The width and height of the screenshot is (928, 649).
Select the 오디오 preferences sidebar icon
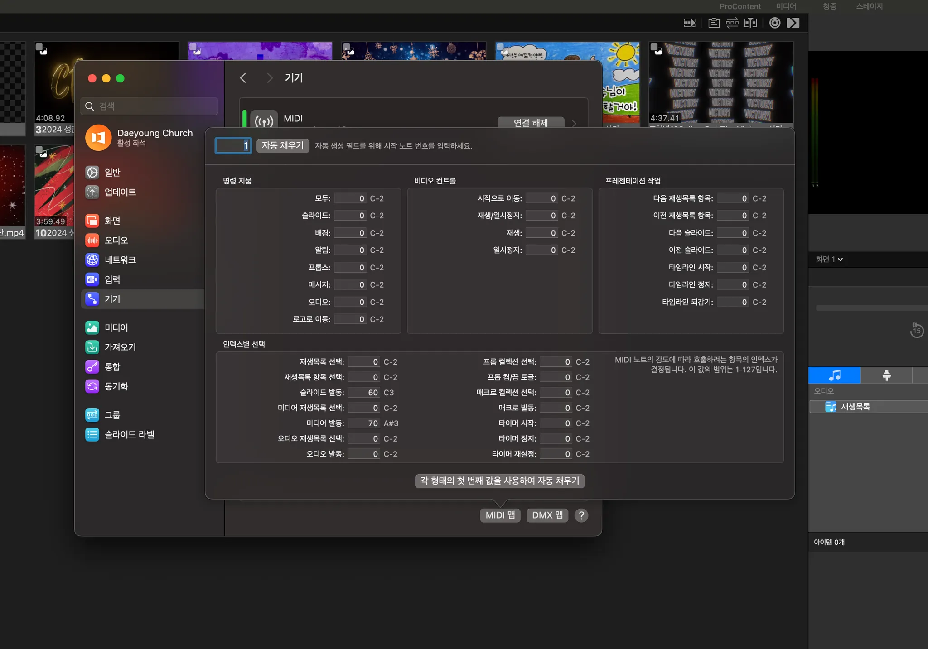(x=92, y=240)
